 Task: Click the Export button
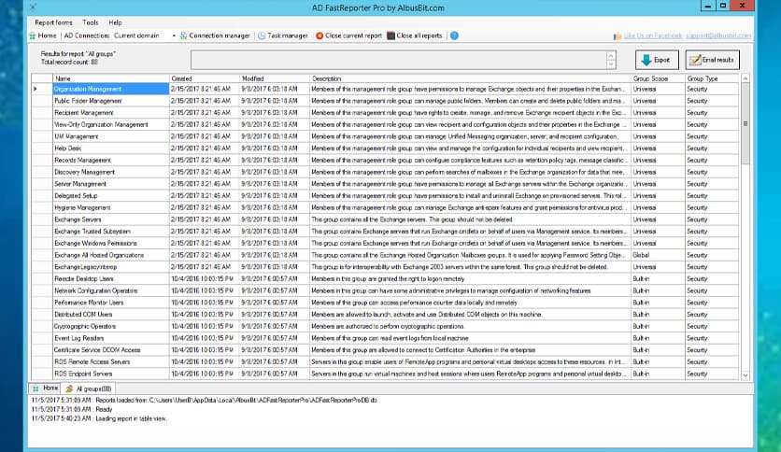coord(657,60)
